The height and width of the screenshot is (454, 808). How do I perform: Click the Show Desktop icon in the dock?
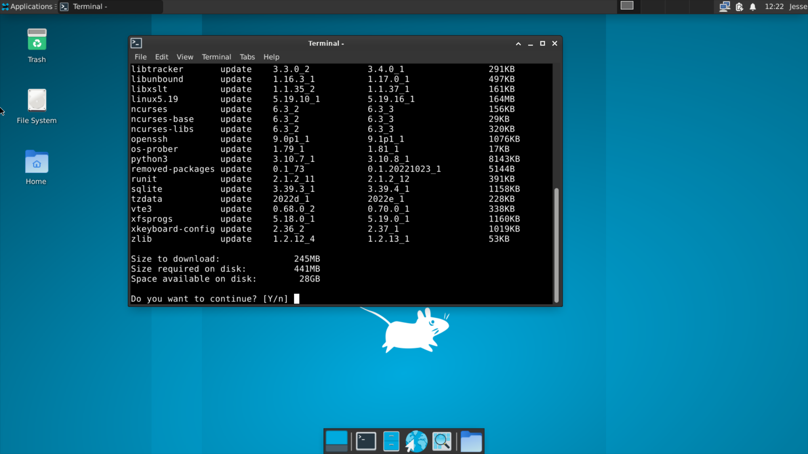click(x=337, y=441)
